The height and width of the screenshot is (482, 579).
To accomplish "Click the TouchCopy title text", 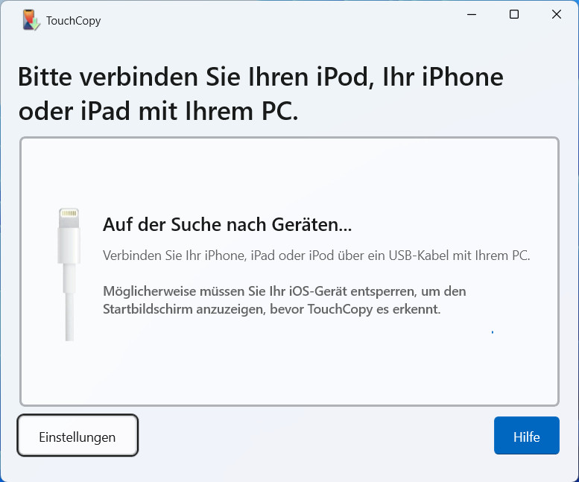I will pos(74,21).
